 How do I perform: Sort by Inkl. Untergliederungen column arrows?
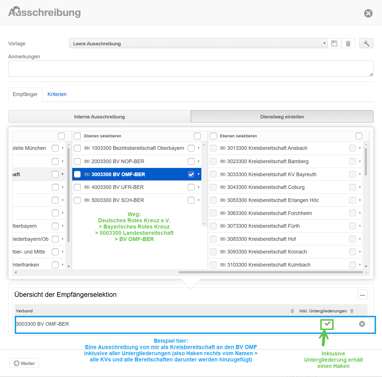pyautogui.click(x=352, y=311)
